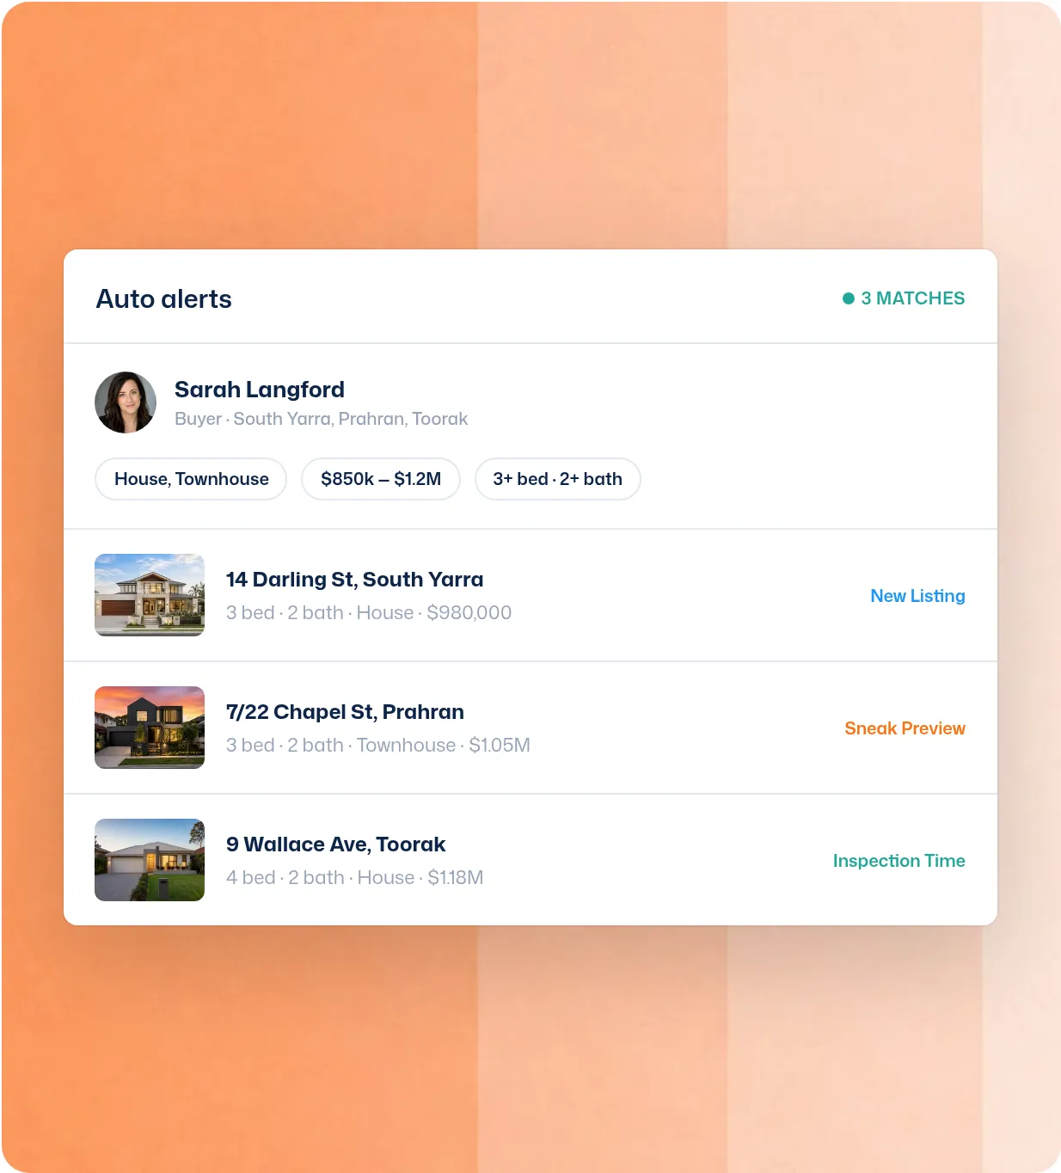
Task: Open listing 9 Wallace Ave, Toorak
Action: click(335, 844)
